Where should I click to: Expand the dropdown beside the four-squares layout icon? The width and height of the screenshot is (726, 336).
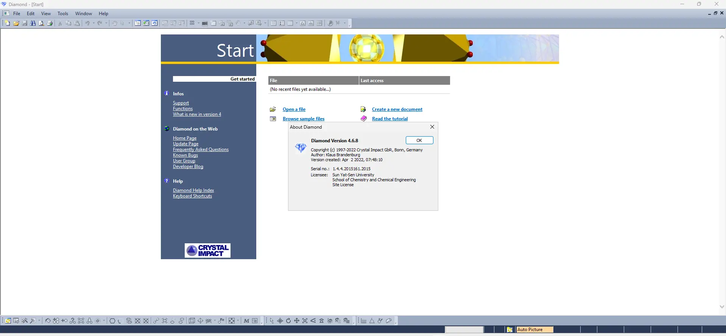tap(198, 23)
